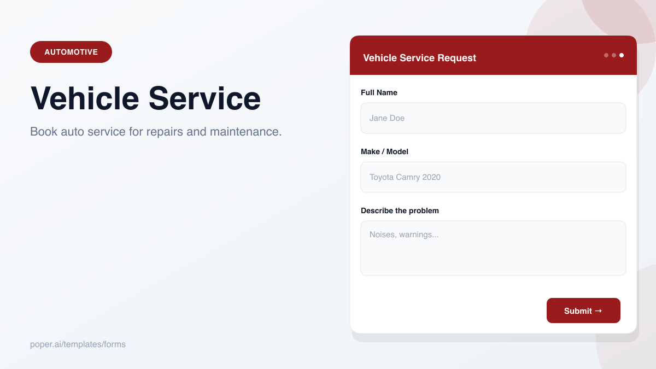Screen dimensions: 656x369
Task: Select the white active dot indicator
Action: (621, 55)
